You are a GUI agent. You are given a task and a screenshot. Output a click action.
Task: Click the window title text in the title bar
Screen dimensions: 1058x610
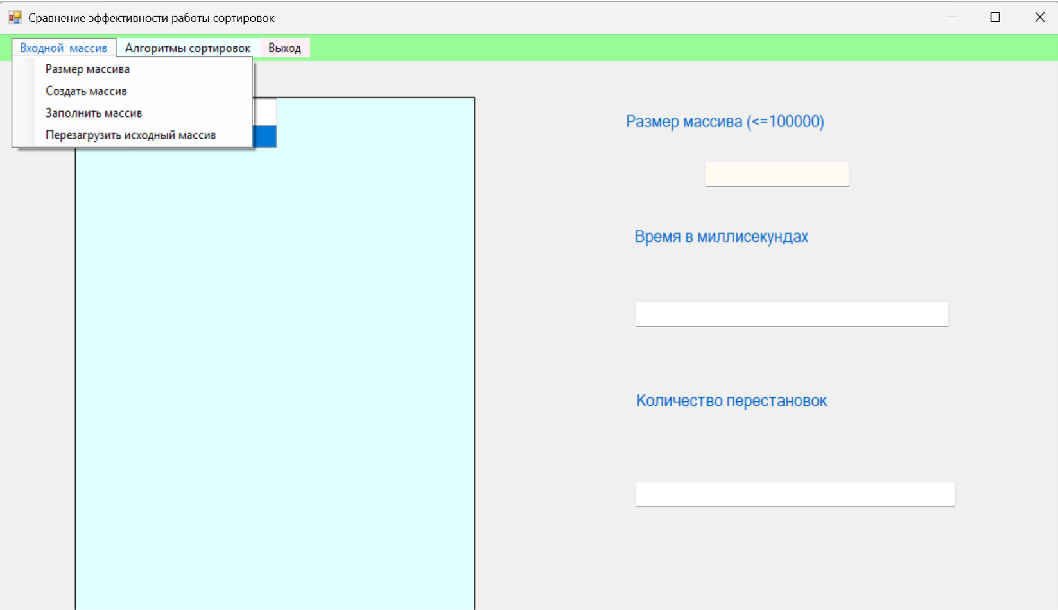point(152,18)
